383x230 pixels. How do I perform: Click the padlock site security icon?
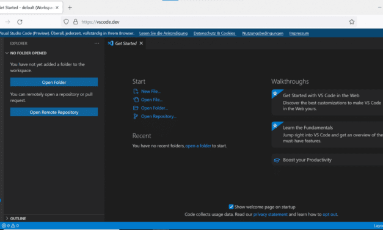coord(76,22)
